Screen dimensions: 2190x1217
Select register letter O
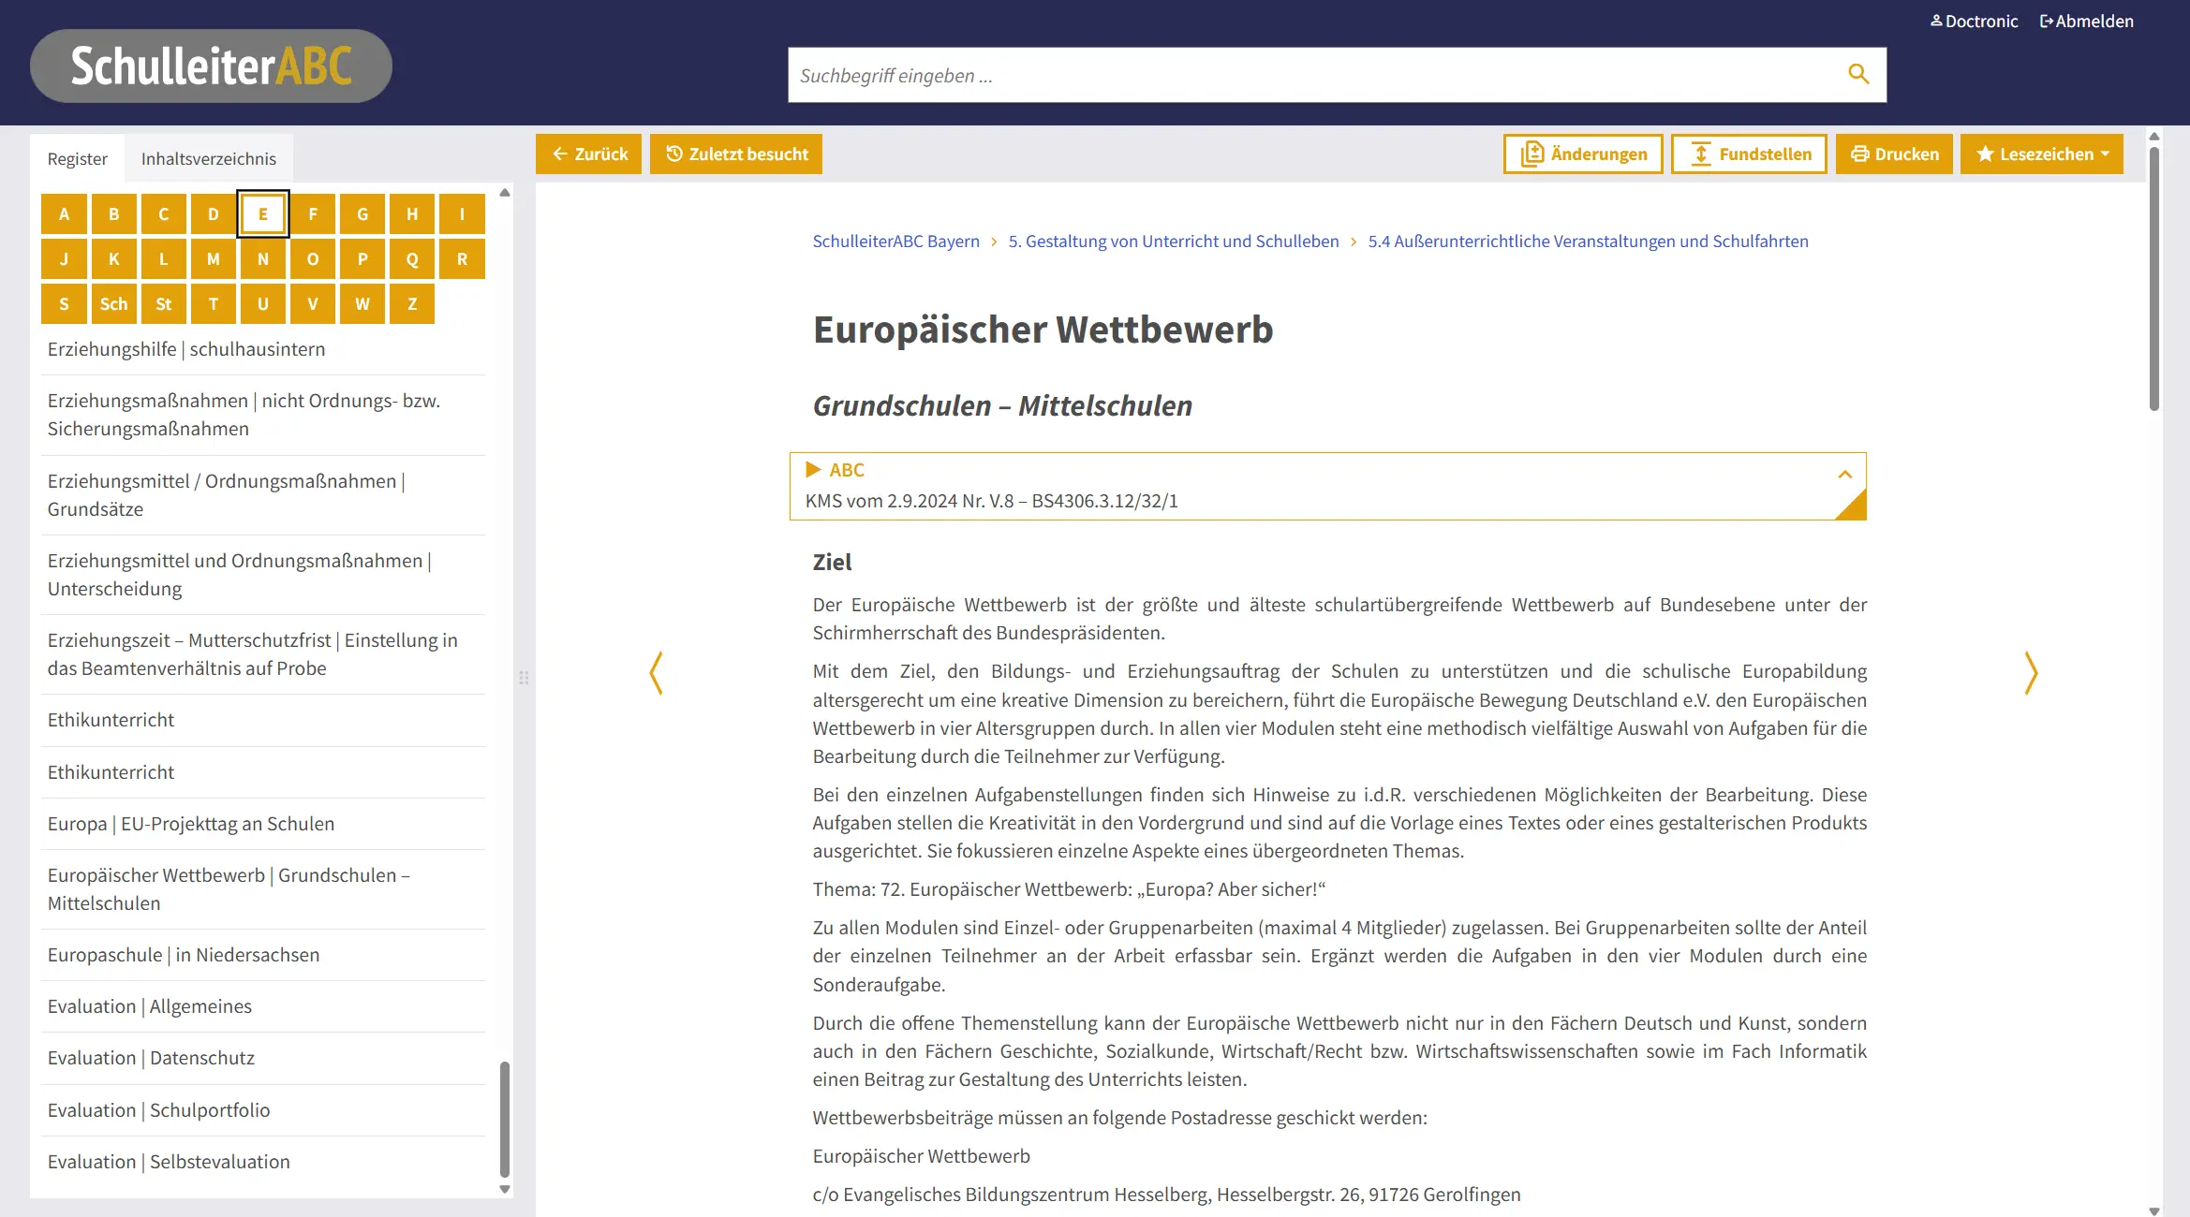[x=313, y=258]
